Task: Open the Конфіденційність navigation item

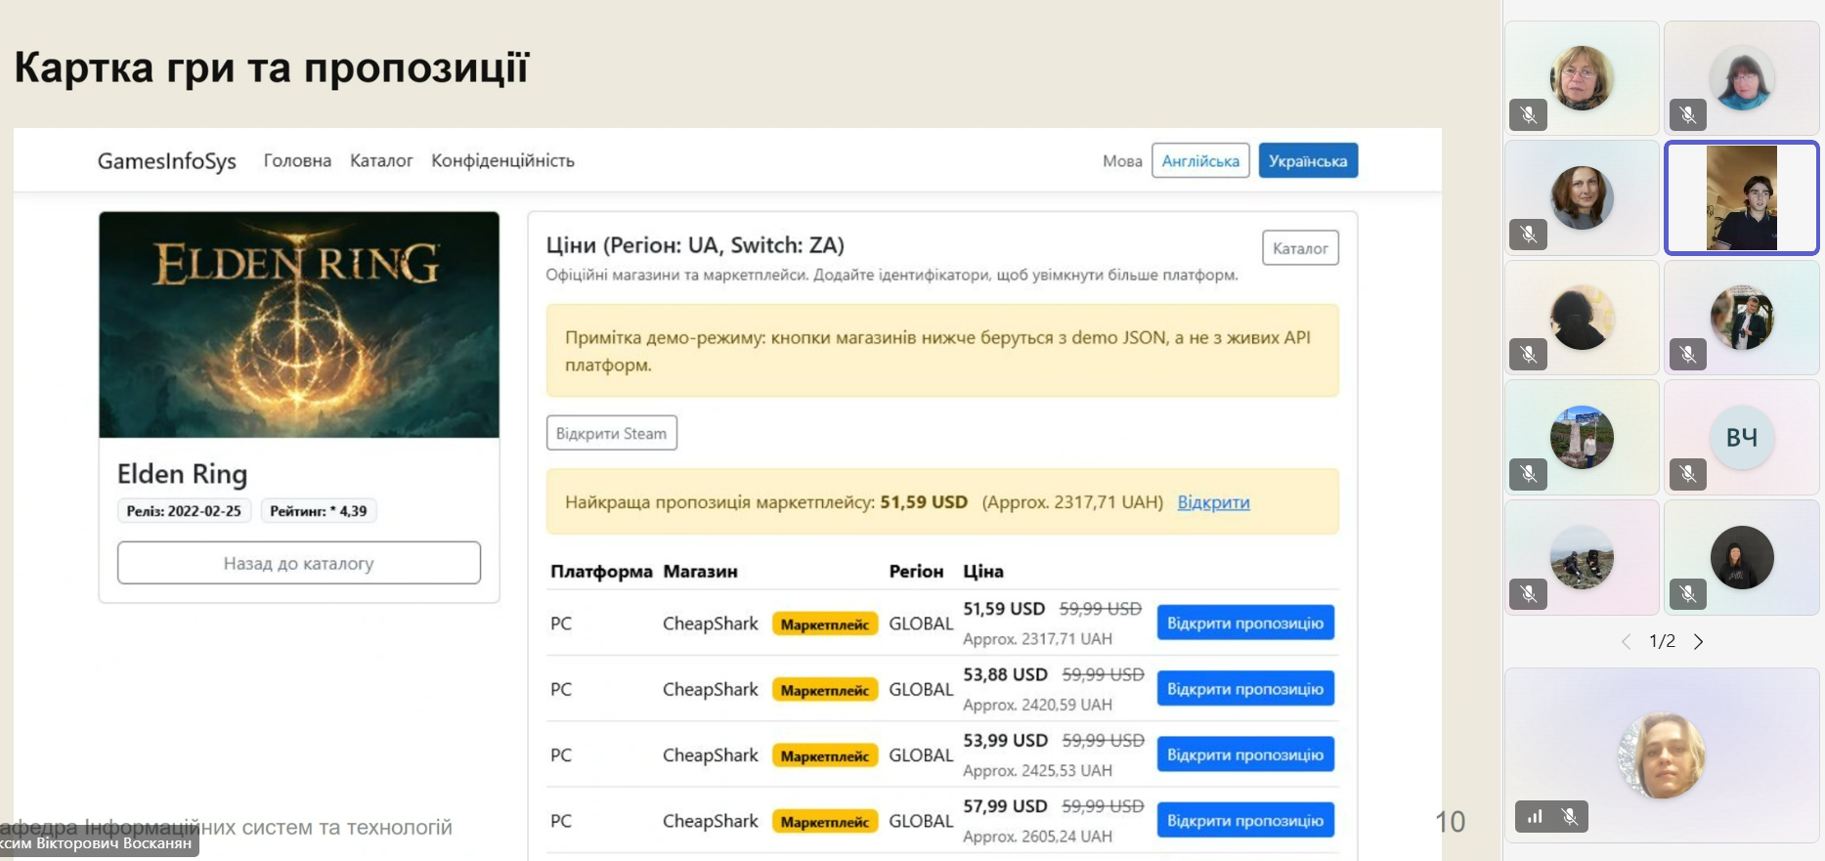Action: click(x=503, y=160)
